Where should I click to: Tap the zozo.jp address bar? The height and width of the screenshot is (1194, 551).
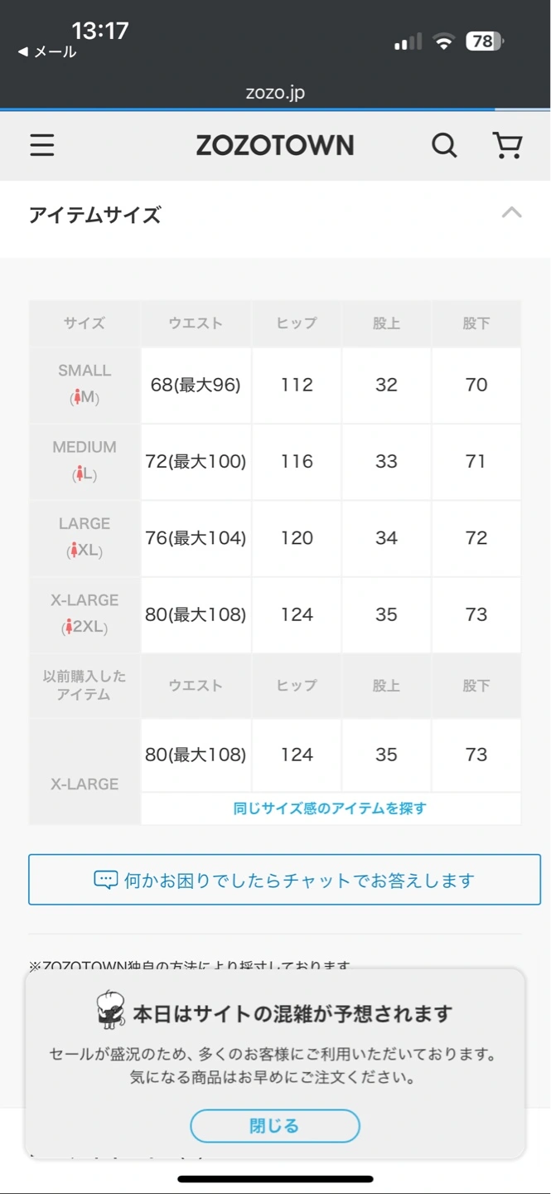pyautogui.click(x=275, y=92)
